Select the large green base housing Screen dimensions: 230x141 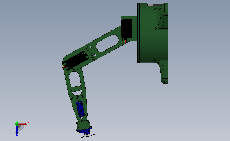point(153,44)
